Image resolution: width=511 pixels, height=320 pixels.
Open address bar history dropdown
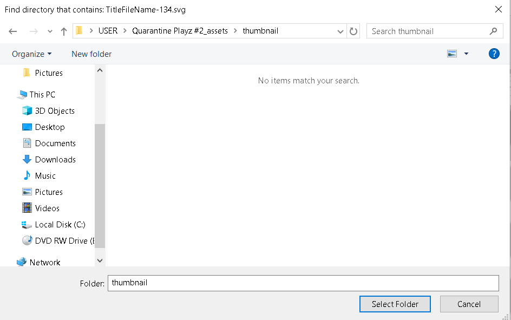tap(340, 31)
